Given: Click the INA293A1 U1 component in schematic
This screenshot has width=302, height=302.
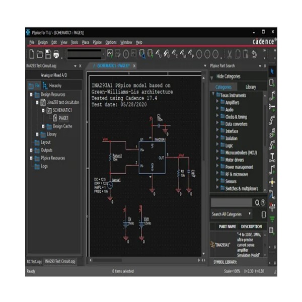Looking at the screenshot, I should coord(152,158).
